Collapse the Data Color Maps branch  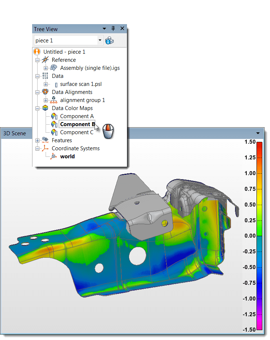(37, 108)
